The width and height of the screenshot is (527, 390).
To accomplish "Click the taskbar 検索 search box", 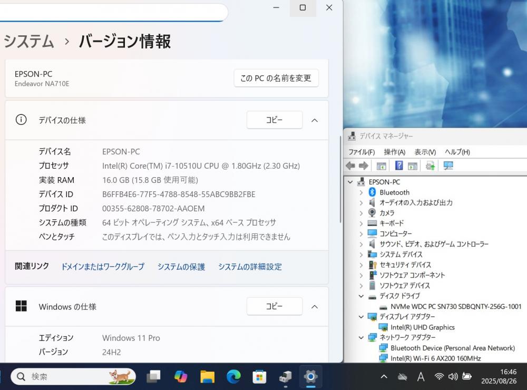I will 73,376.
